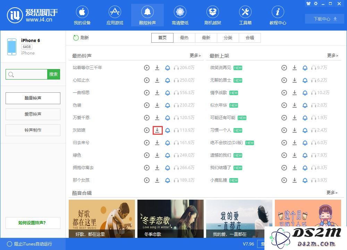Expand 更多 for 最热铃声
This screenshot has width=347, height=250.
click(x=195, y=55)
